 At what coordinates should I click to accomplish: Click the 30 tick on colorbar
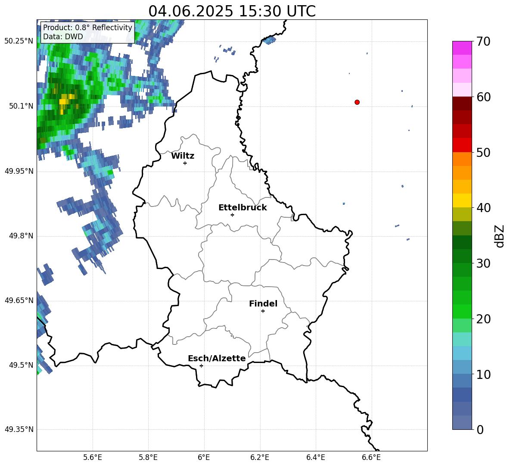tap(483, 263)
